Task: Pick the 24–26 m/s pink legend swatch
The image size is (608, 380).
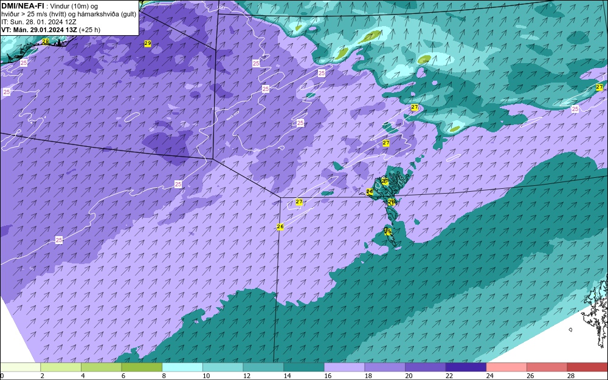Action: click(x=506, y=367)
